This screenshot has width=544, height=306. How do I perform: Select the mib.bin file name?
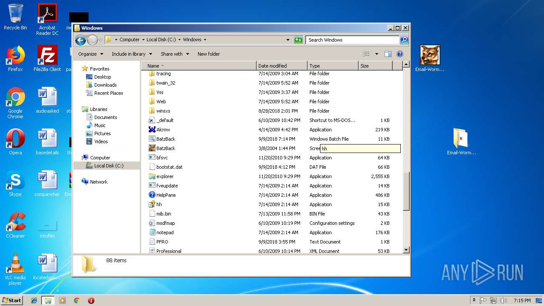(164, 214)
